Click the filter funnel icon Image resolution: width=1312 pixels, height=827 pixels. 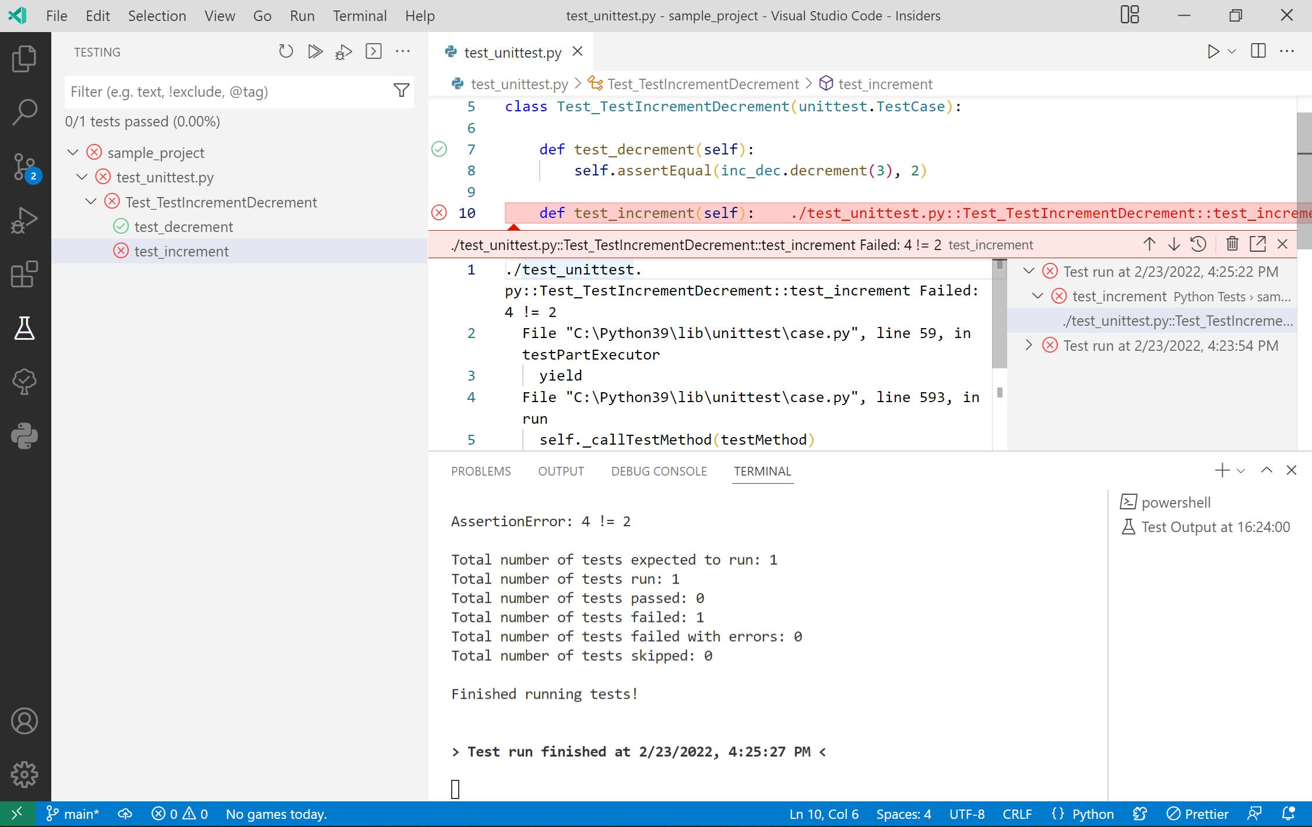[402, 91]
